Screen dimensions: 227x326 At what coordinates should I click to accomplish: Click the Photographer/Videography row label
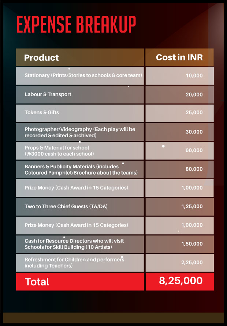pos(79,132)
